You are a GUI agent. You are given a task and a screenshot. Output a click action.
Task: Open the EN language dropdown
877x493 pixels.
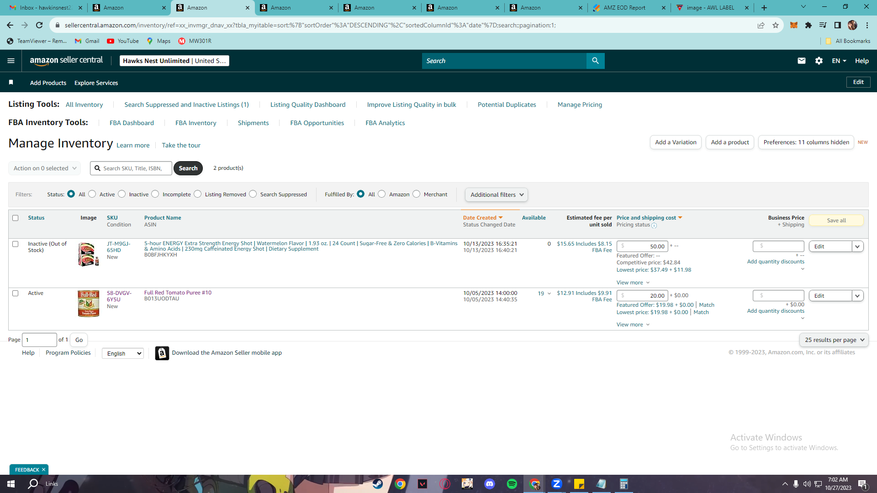(x=839, y=61)
